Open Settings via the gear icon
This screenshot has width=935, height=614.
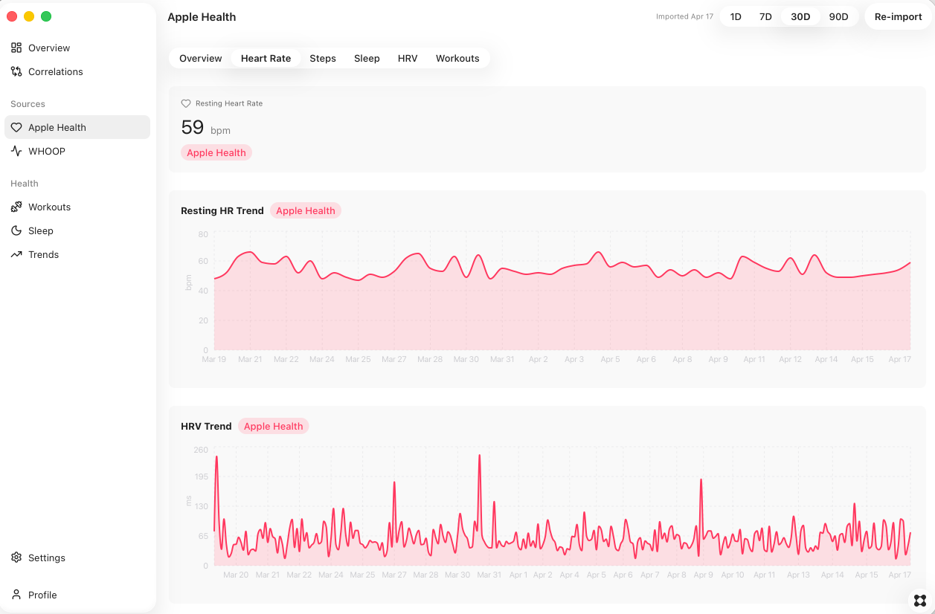[x=16, y=558]
